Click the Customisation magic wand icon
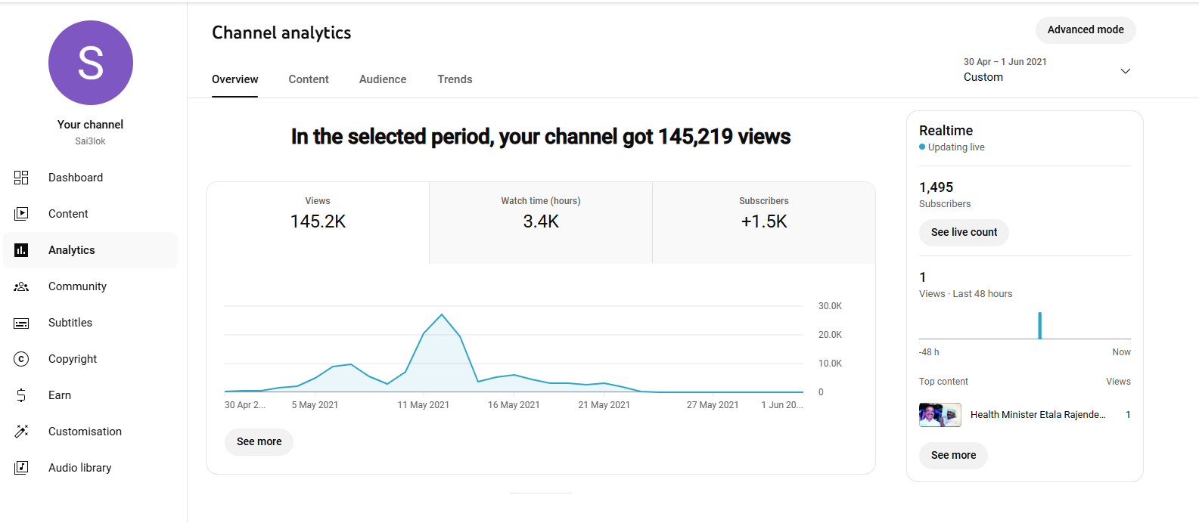1199x523 pixels. [21, 432]
